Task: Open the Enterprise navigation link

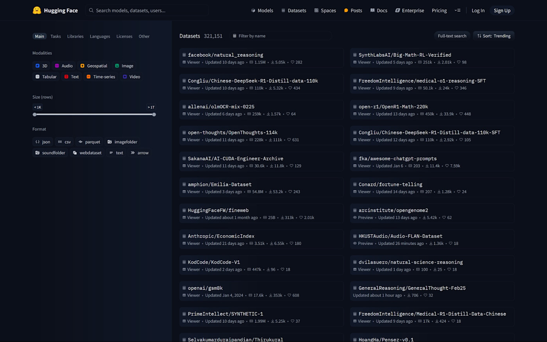Action: point(409,11)
